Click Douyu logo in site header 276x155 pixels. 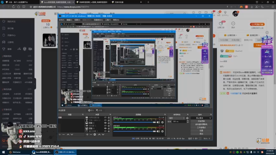coord(40,14)
